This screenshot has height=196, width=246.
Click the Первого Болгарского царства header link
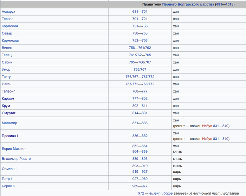coord(188,4)
